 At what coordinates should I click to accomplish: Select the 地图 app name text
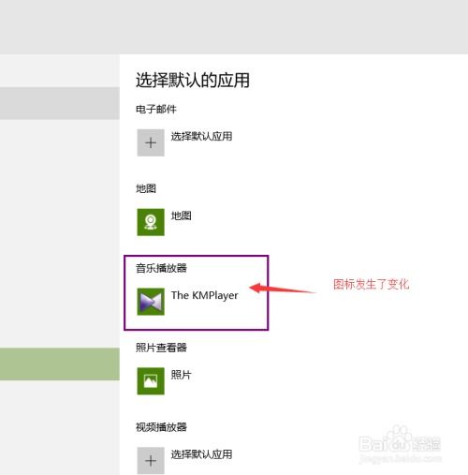point(182,215)
